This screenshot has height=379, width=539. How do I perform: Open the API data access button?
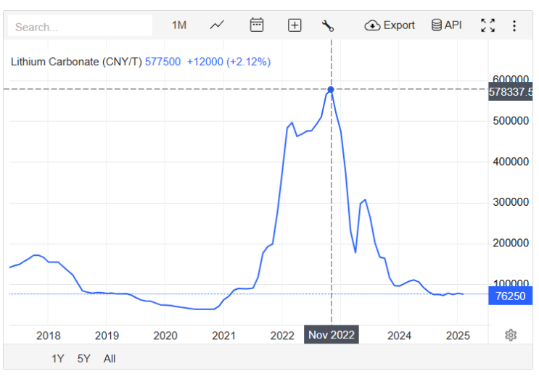[447, 25]
